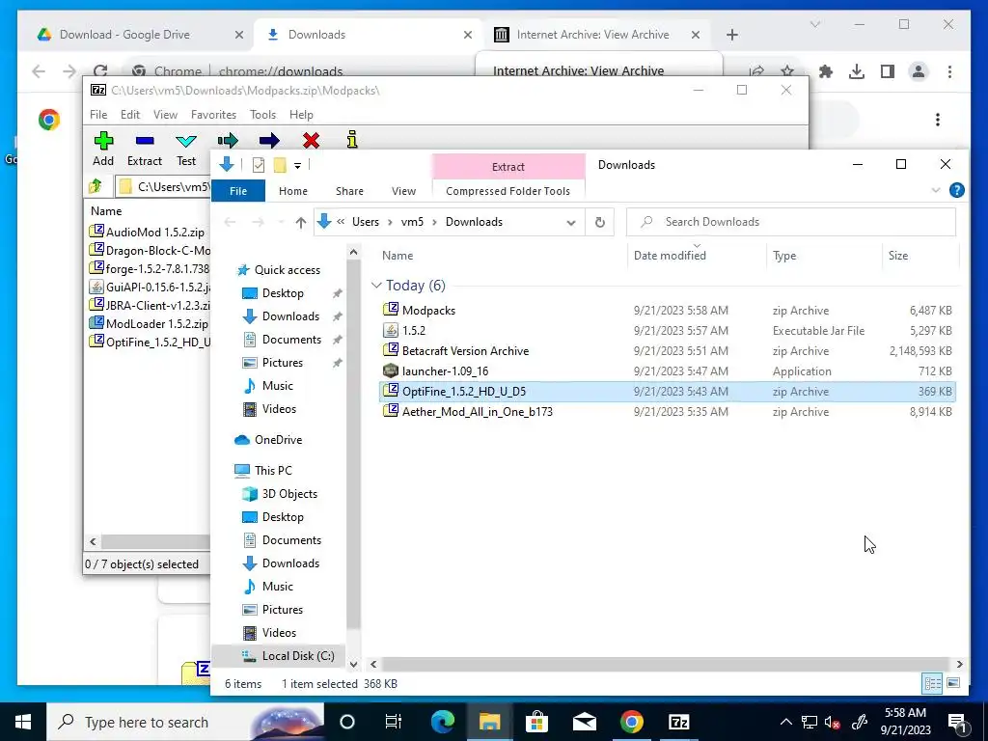
Task: Open Microsoft Edge from the taskbar
Action: pos(442,722)
